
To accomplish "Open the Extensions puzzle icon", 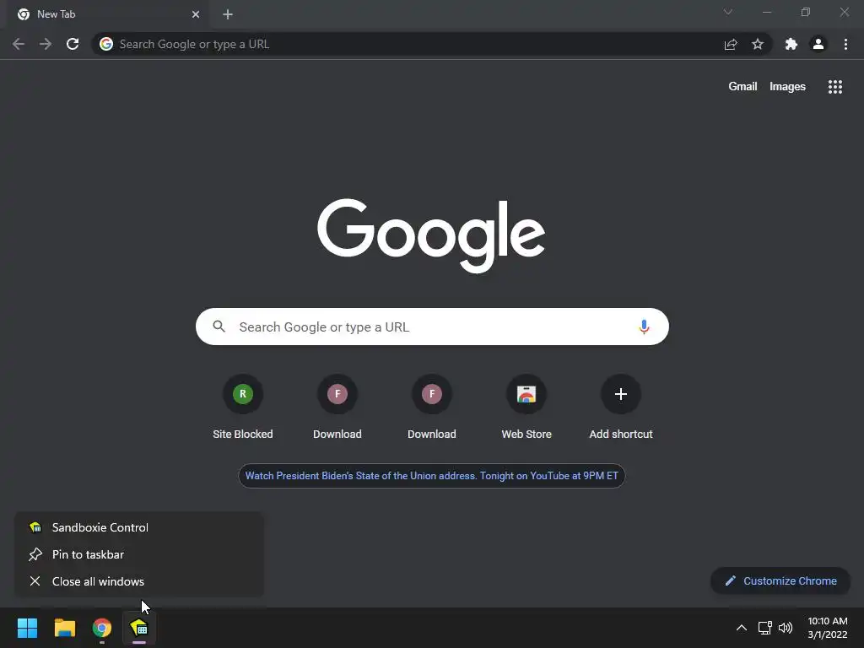I will coord(791,44).
